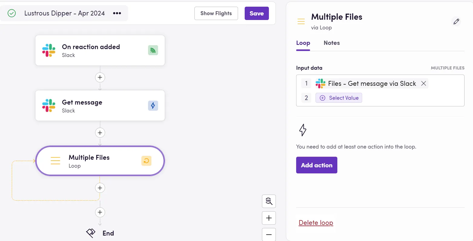Add step inside the Multiple Files loop
473x241 pixels.
[x=100, y=188]
